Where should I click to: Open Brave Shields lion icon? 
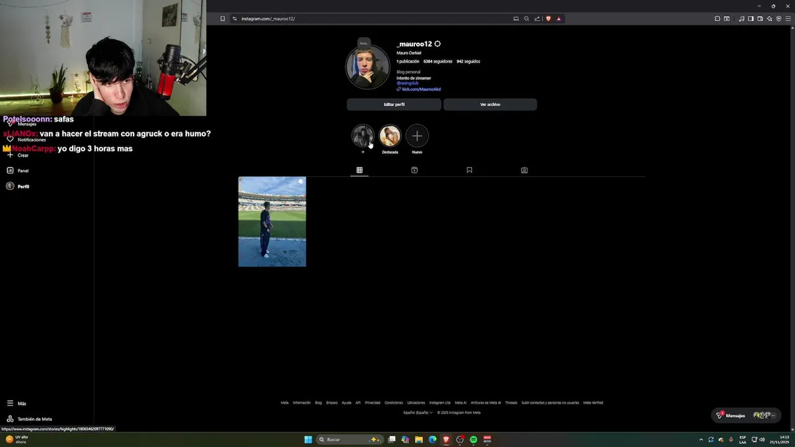[x=548, y=19]
